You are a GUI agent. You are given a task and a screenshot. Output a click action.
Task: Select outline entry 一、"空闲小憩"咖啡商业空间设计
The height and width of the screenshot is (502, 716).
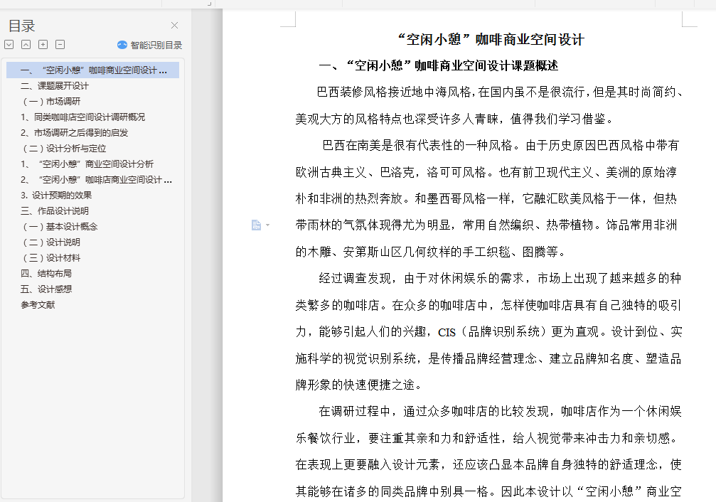pyautogui.click(x=92, y=70)
